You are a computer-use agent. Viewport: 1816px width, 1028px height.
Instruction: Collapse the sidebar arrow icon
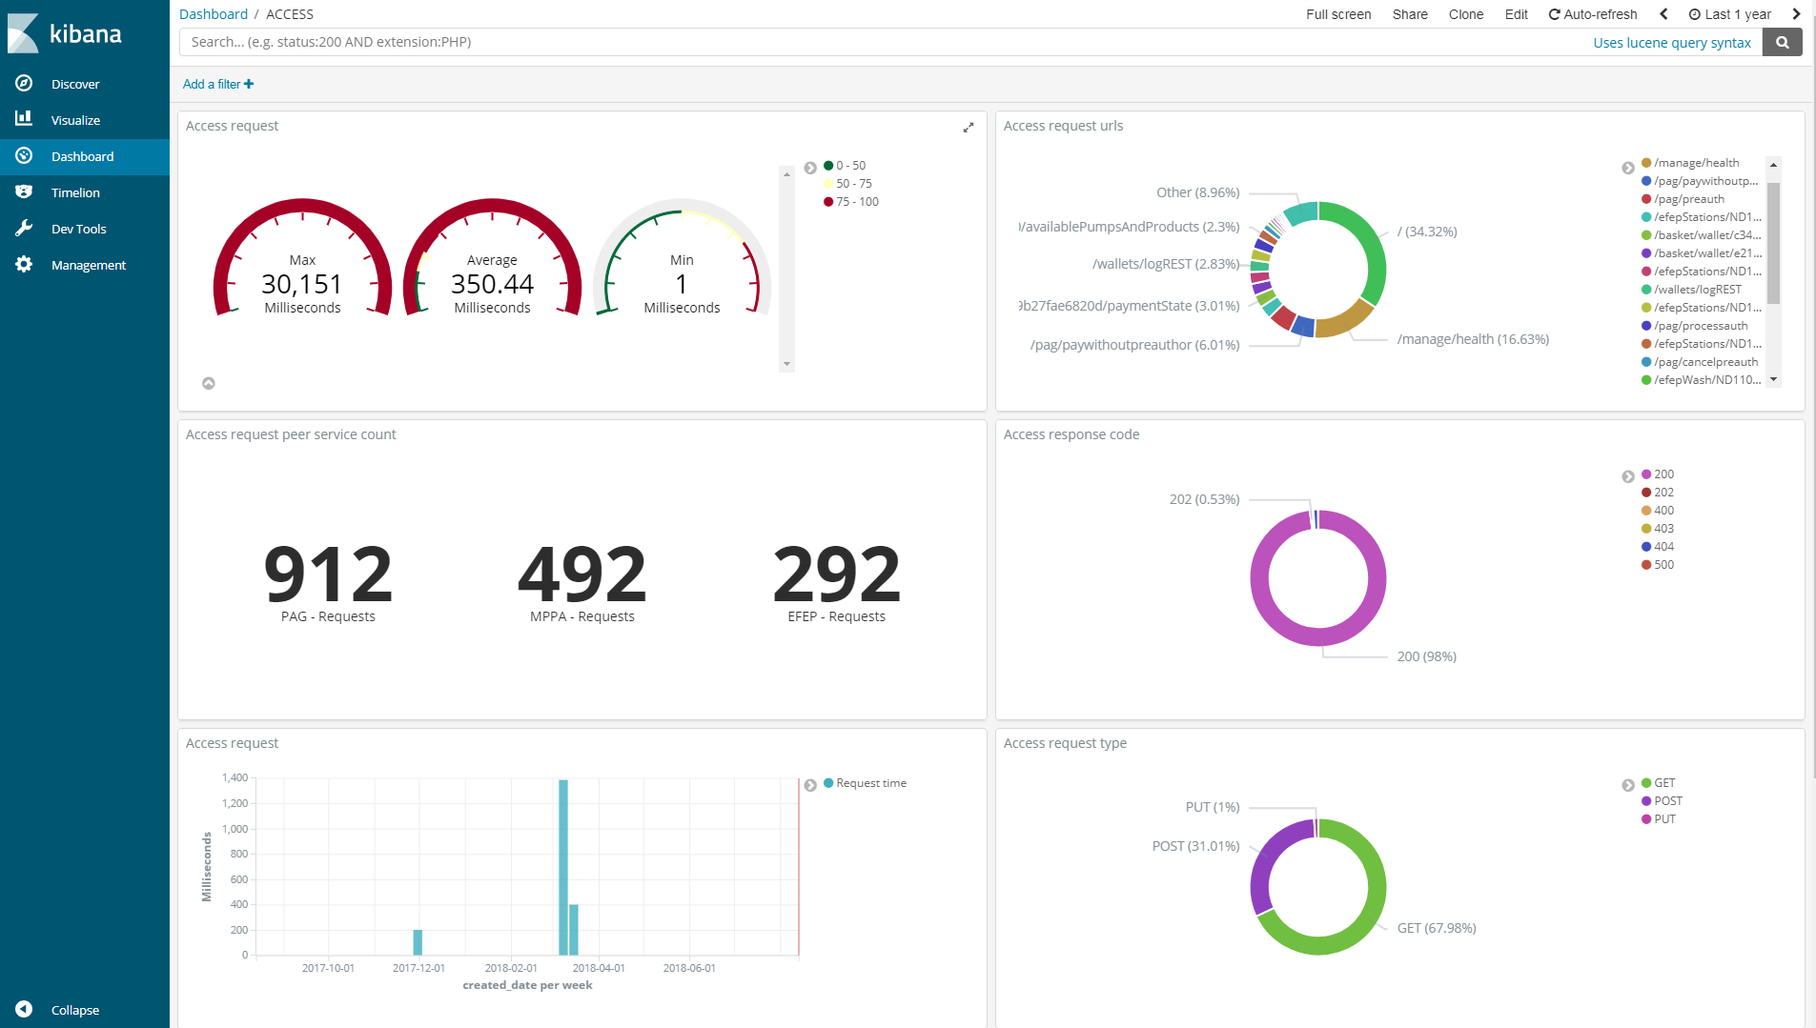(24, 1009)
